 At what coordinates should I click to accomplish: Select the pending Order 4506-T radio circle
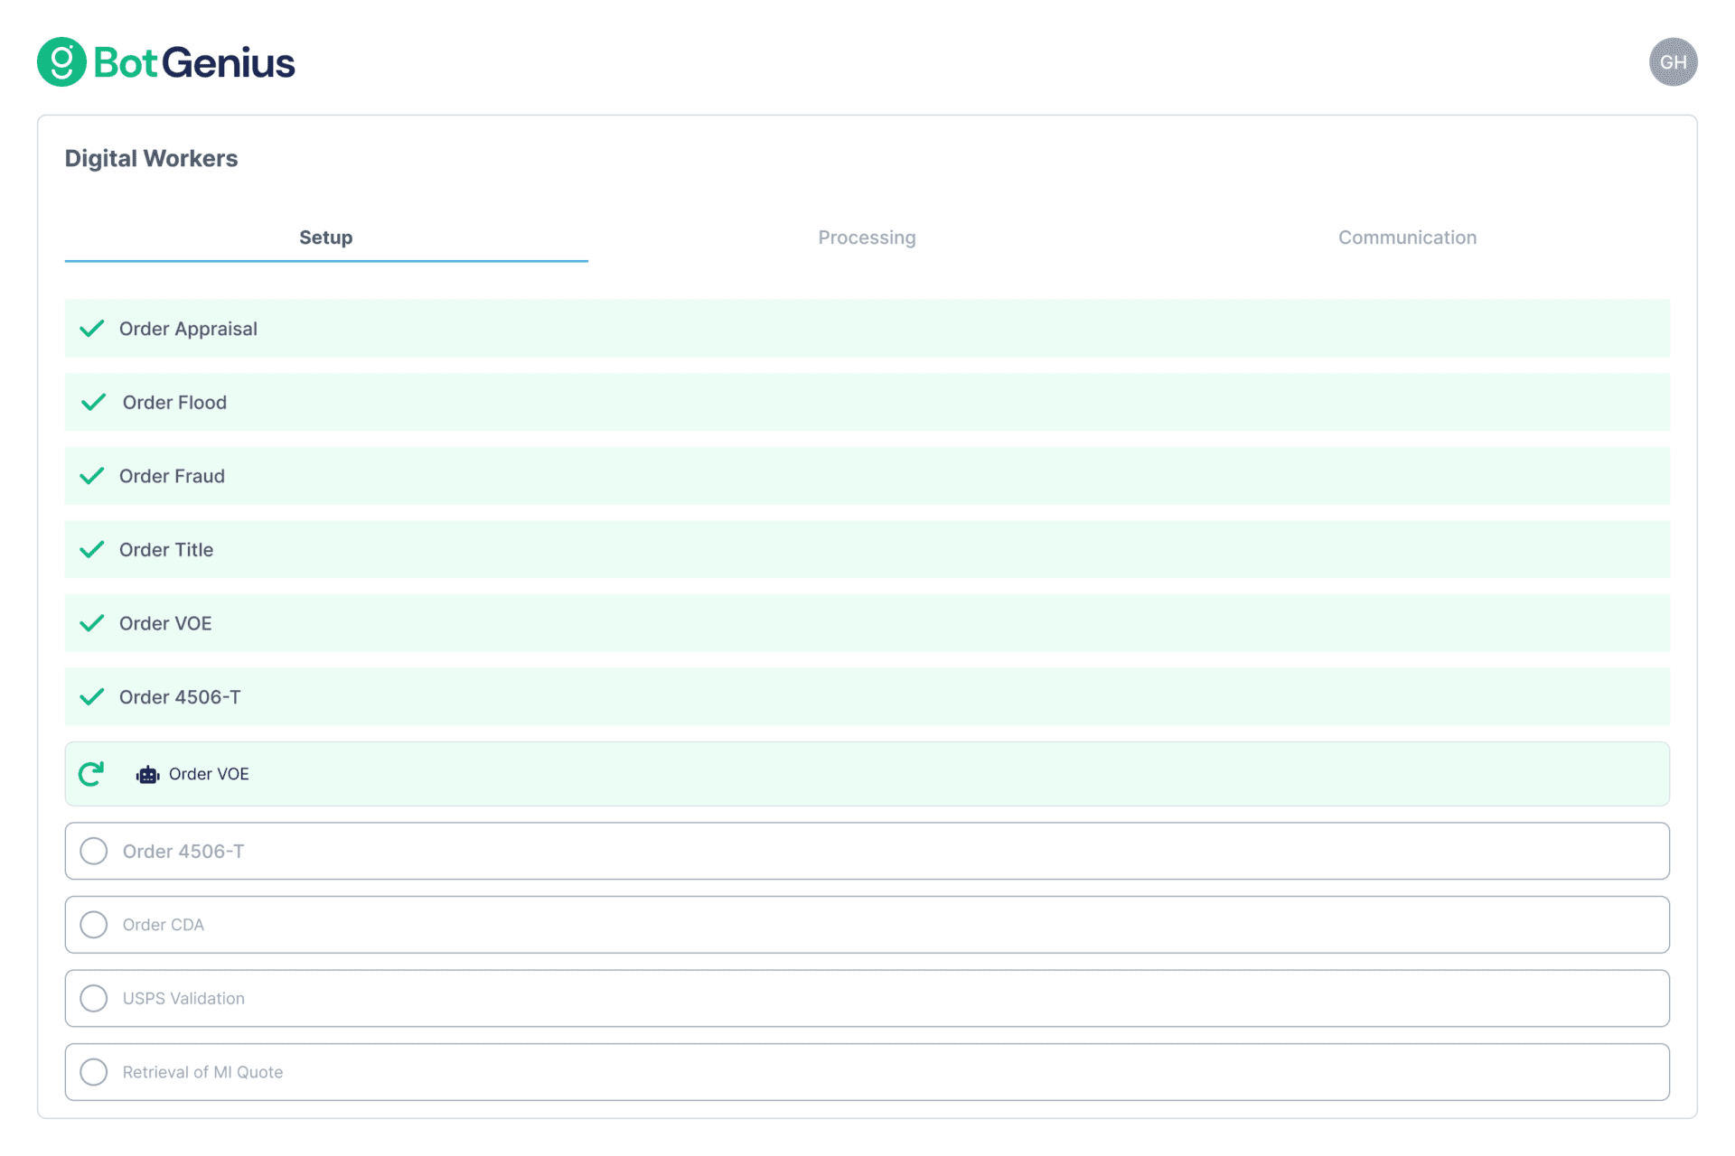pyautogui.click(x=94, y=851)
